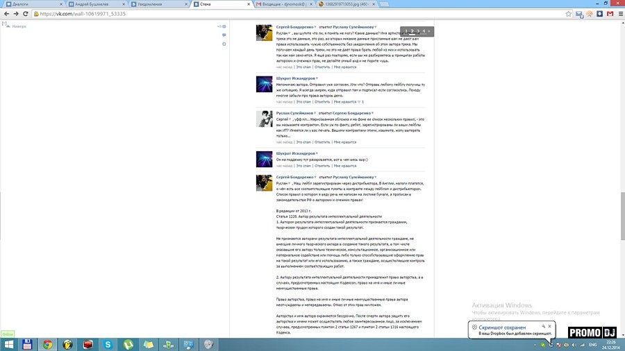Click the browser back arrow button
Viewport: 625px width, 351px height.
6,12
